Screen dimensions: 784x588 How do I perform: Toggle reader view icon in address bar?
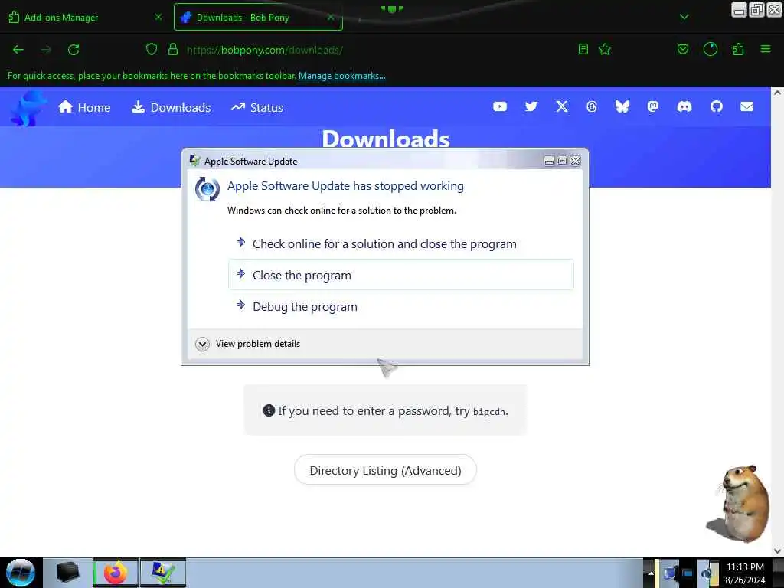coord(583,49)
